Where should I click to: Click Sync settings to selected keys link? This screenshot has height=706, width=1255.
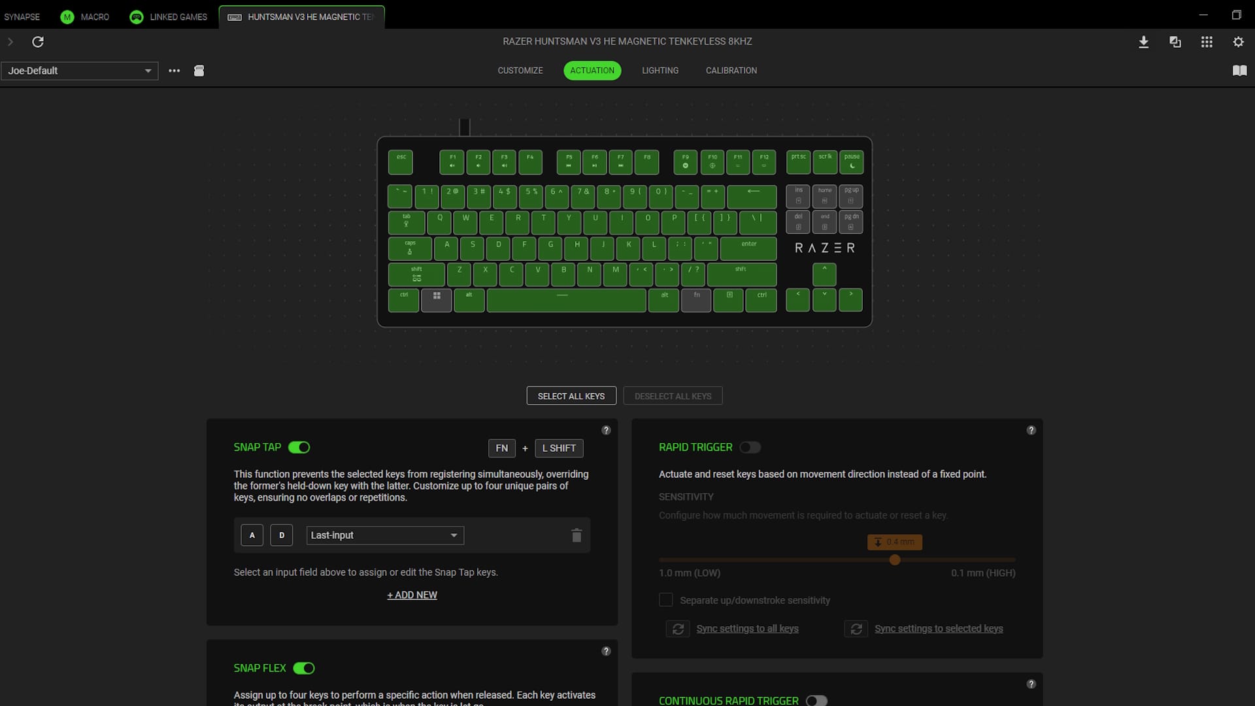pyautogui.click(x=939, y=629)
